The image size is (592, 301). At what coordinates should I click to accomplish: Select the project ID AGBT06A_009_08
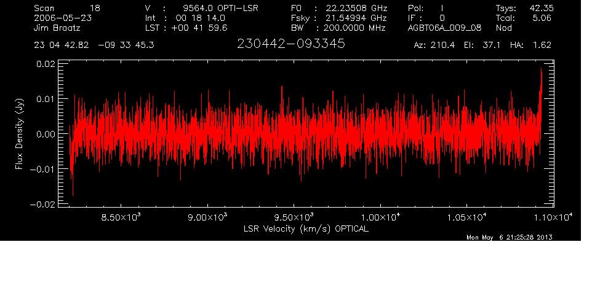pyautogui.click(x=444, y=28)
